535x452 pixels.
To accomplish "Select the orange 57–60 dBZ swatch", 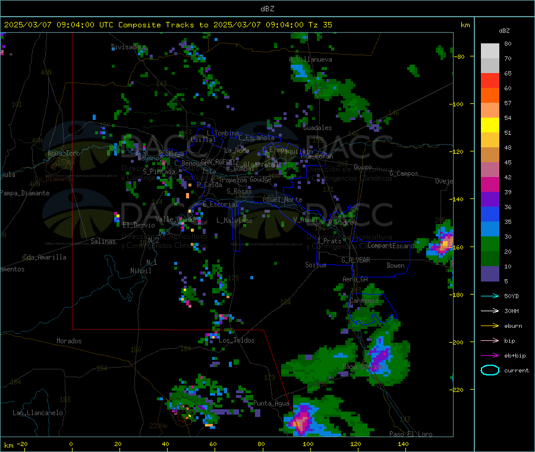I will (x=490, y=96).
